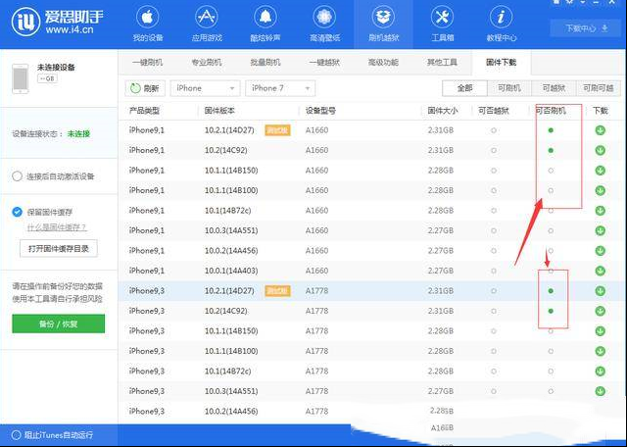Switch to 高级功能 tab
The image size is (627, 447).
tap(383, 63)
